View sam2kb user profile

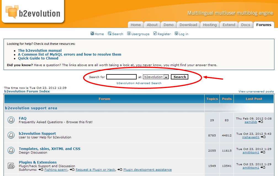[x=251, y=122]
